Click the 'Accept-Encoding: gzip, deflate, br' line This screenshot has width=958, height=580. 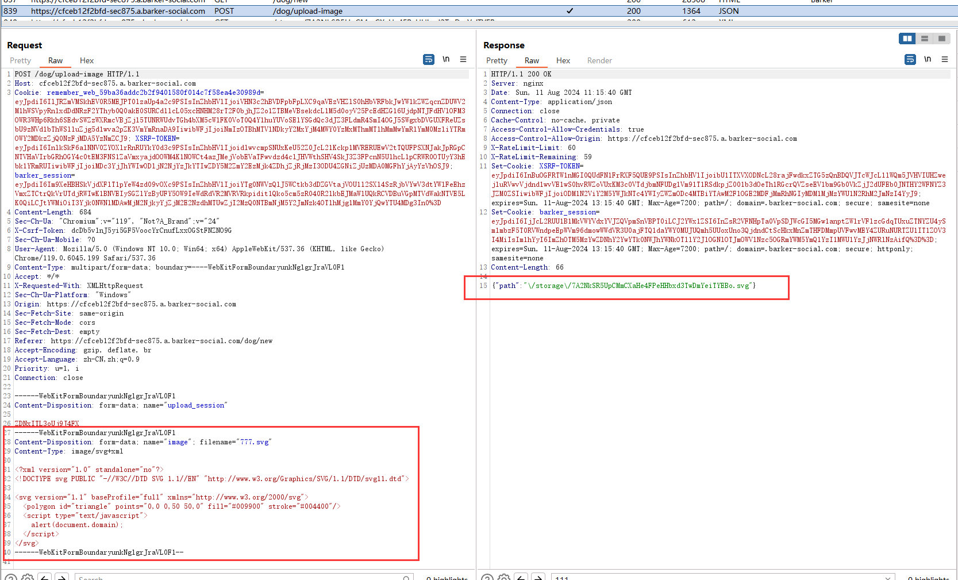click(x=83, y=350)
